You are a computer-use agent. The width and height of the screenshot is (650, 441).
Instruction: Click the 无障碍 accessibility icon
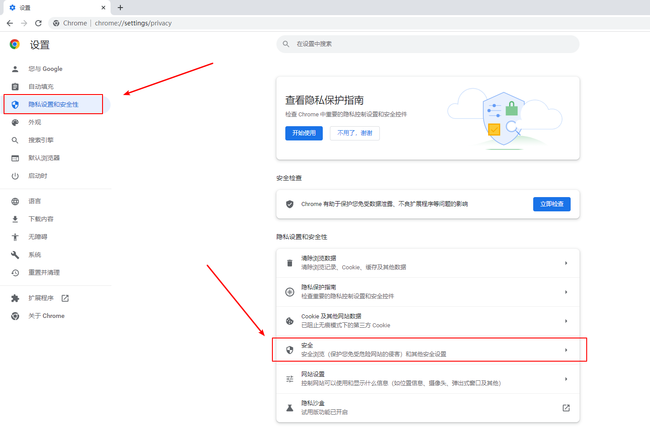click(x=15, y=236)
